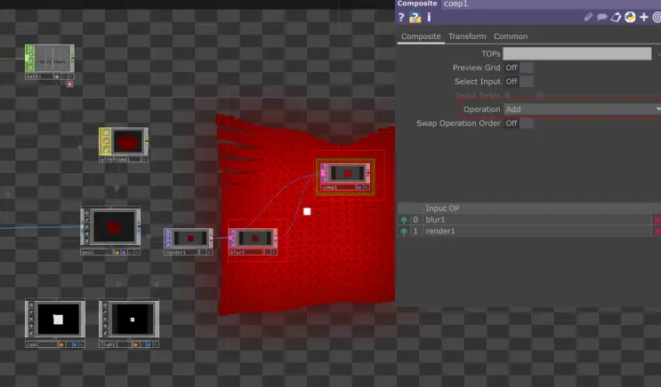Click the Python logo icon

[x=630, y=17]
